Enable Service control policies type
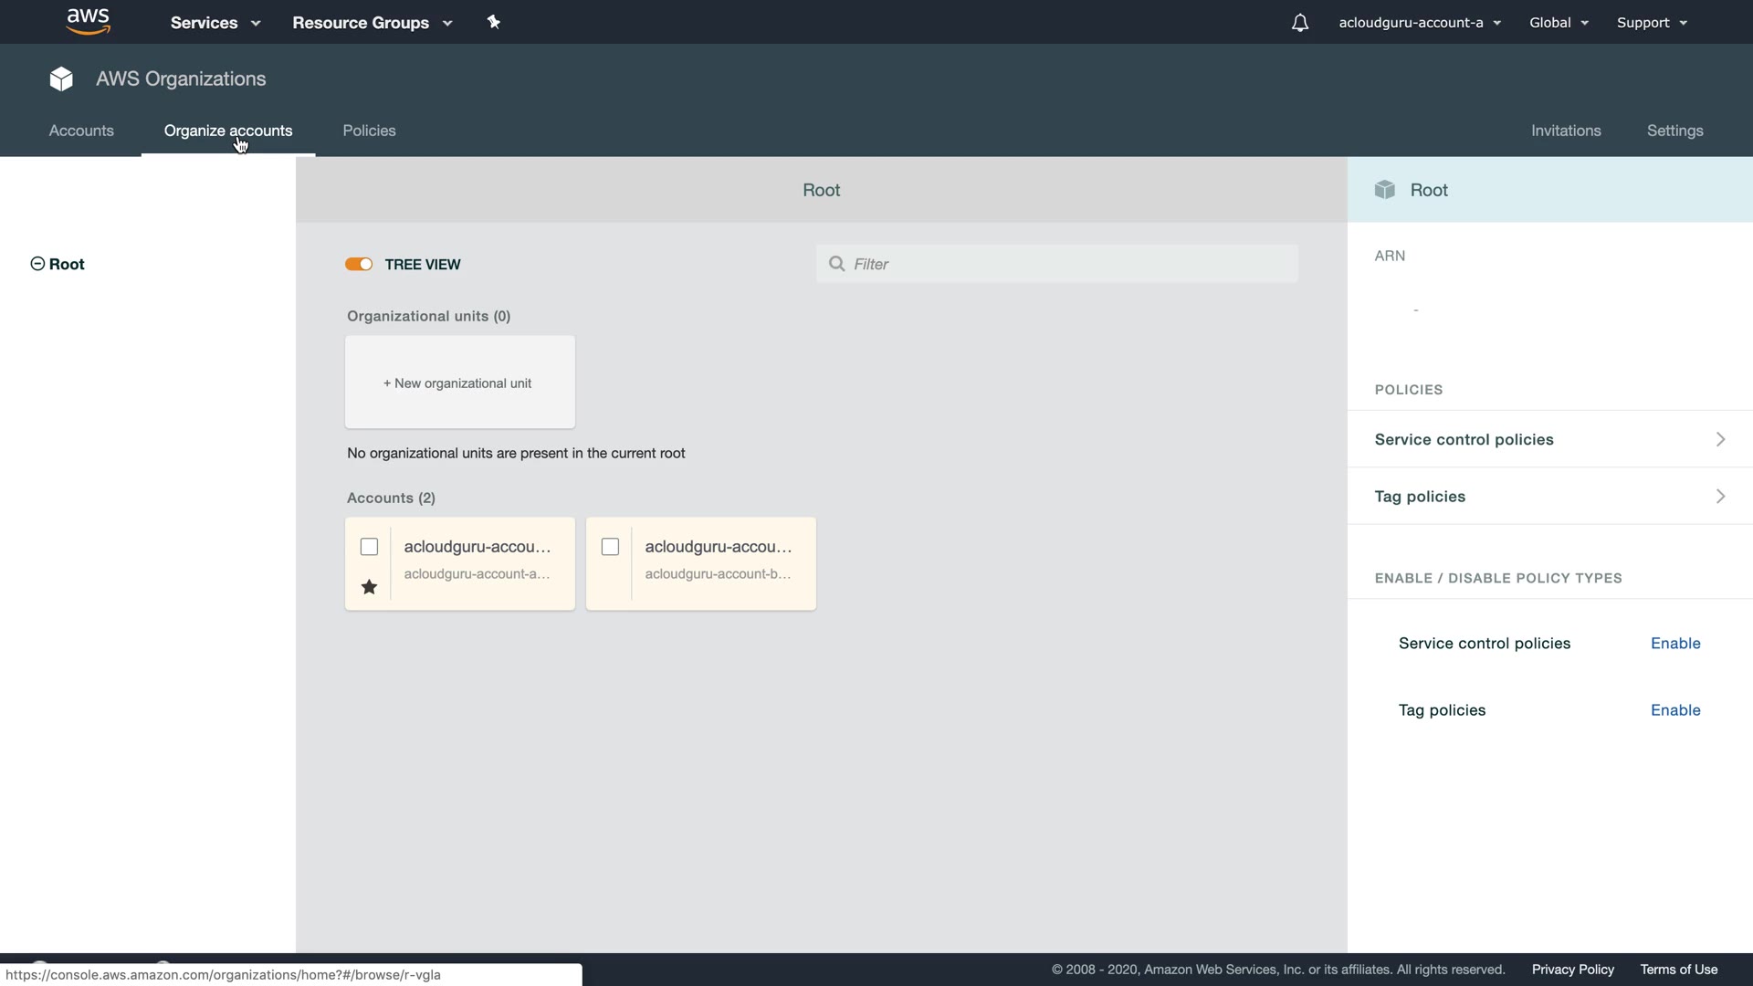This screenshot has height=986, width=1753. tap(1674, 644)
